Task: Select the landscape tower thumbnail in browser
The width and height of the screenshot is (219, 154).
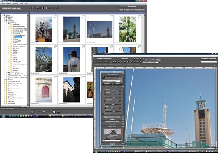Action: pos(100,29)
